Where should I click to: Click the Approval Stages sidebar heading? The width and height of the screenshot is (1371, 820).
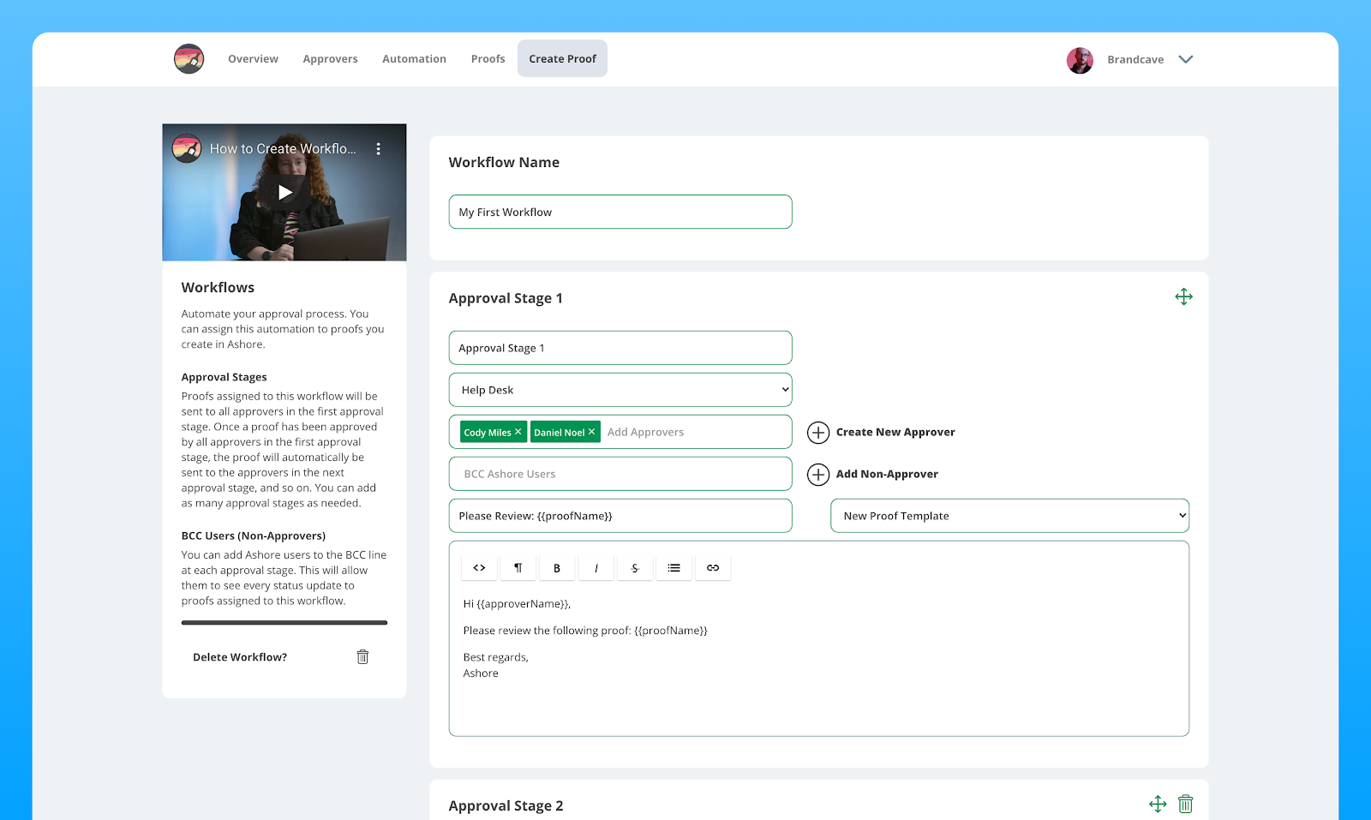pyautogui.click(x=224, y=377)
